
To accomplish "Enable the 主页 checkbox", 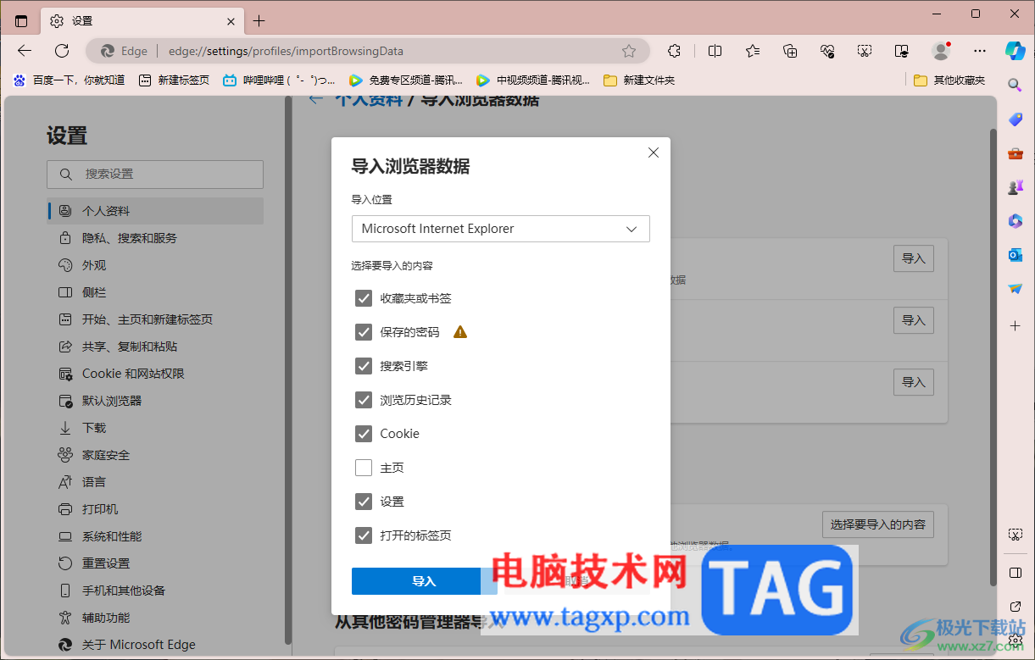I will 364,467.
